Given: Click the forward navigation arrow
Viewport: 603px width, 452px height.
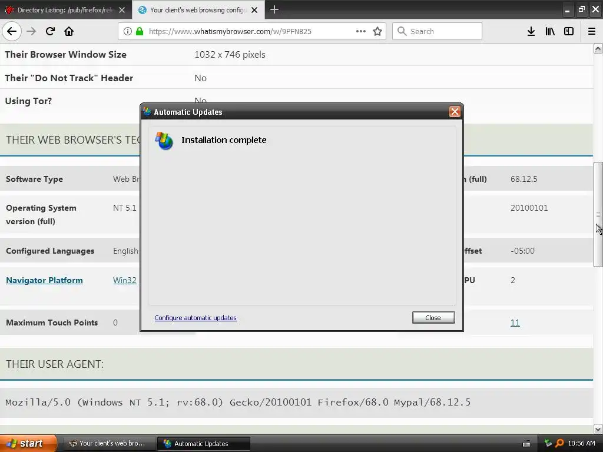Looking at the screenshot, I should [31, 31].
